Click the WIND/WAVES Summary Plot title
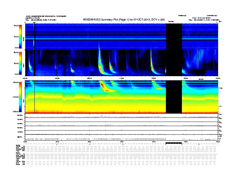 coord(124,20)
